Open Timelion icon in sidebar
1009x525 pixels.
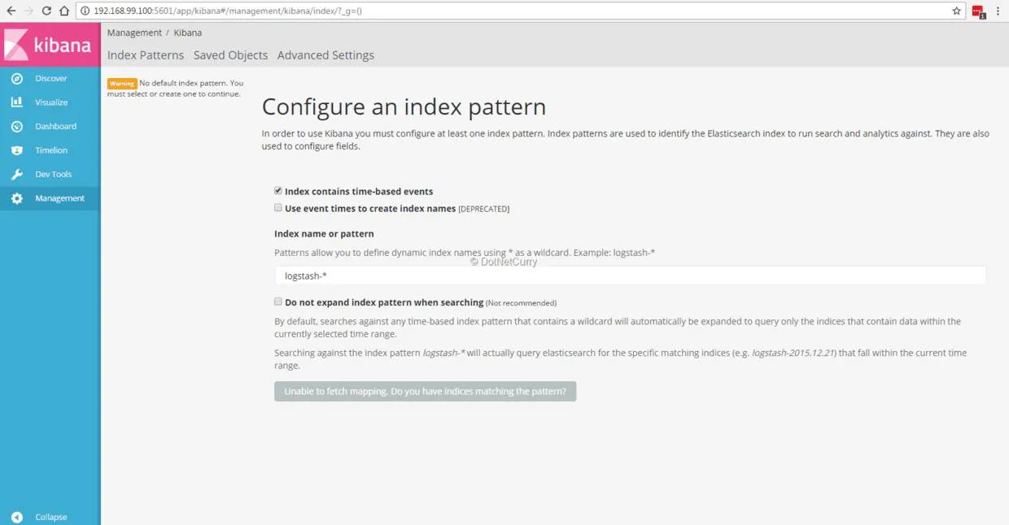coord(16,150)
